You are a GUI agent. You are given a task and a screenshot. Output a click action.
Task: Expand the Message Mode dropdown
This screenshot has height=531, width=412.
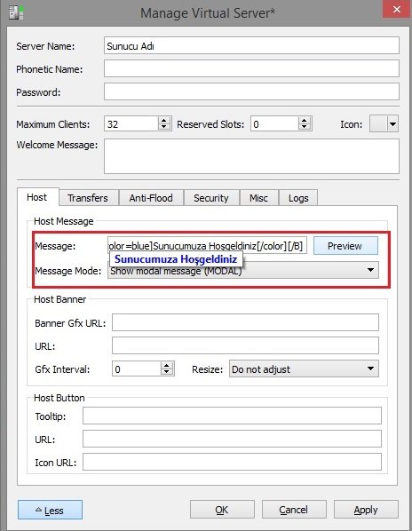pos(243,271)
